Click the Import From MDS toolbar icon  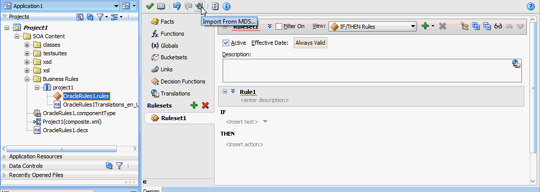tap(199, 6)
